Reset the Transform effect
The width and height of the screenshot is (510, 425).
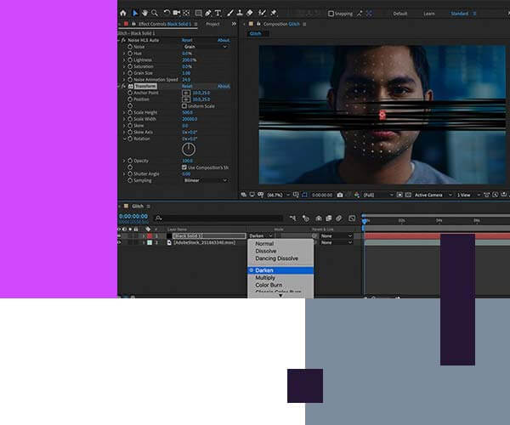click(x=187, y=86)
